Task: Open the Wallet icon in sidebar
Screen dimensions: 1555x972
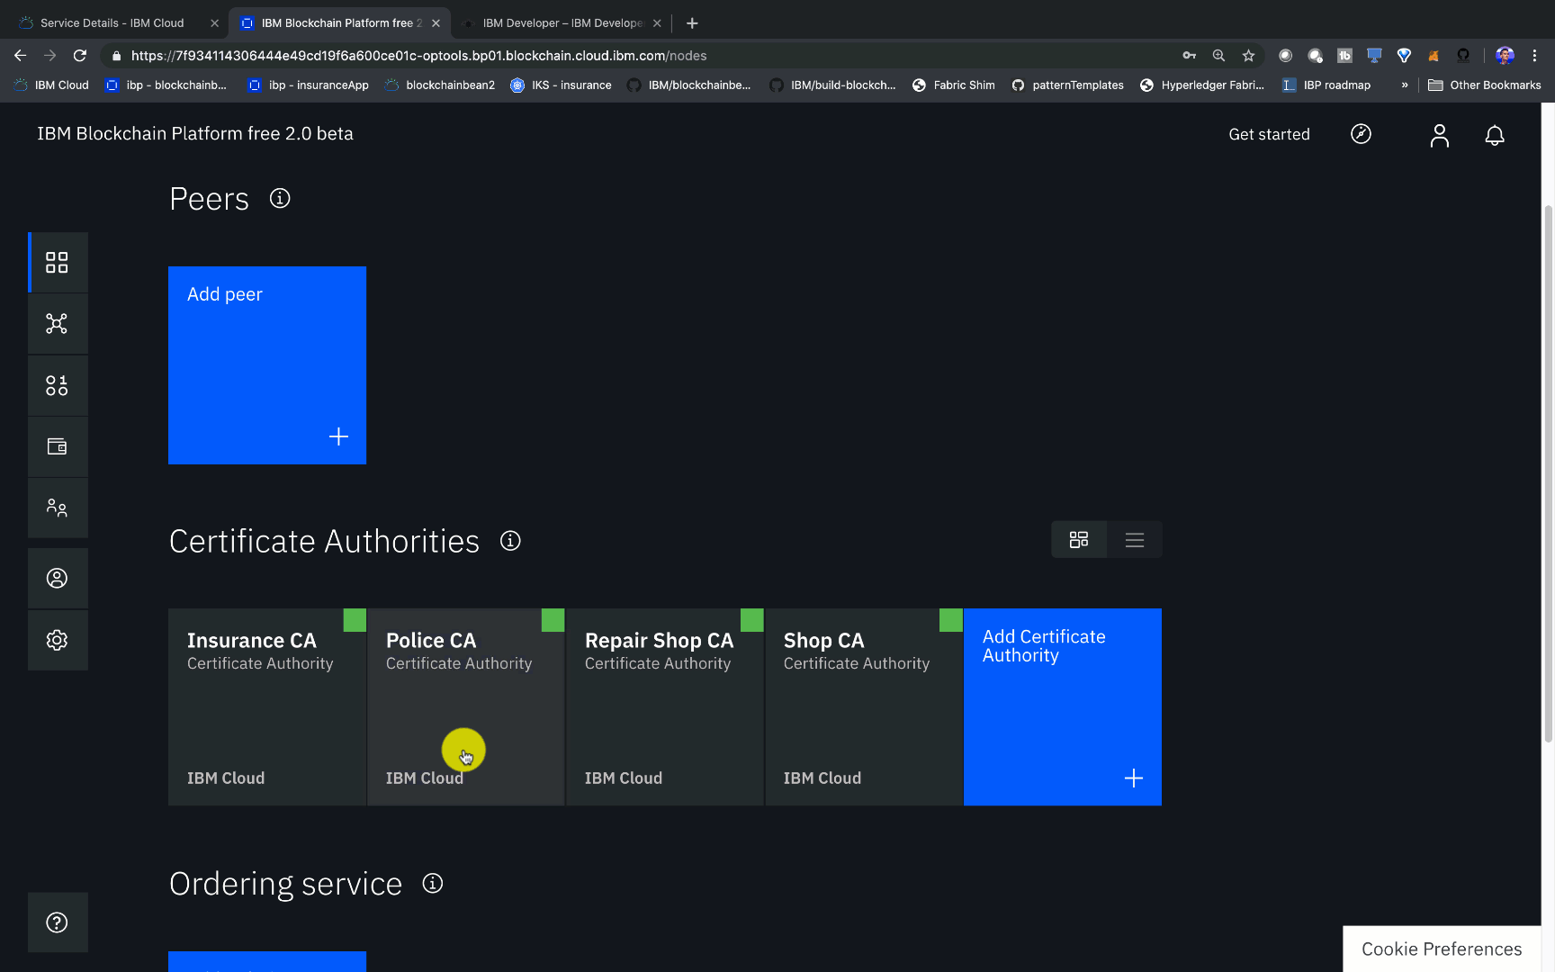Action: tap(57, 446)
